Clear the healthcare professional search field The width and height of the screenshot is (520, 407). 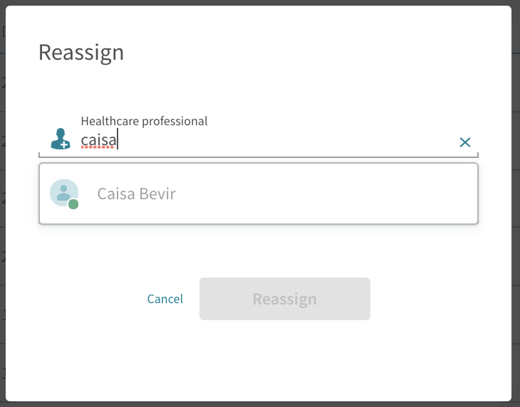click(465, 142)
